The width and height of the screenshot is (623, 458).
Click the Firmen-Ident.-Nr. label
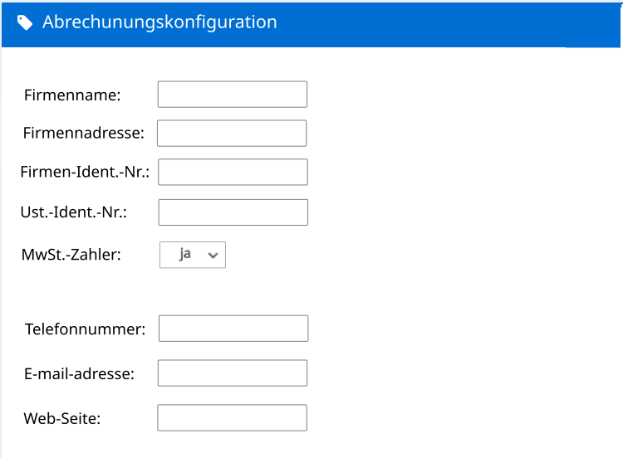pos(85,173)
